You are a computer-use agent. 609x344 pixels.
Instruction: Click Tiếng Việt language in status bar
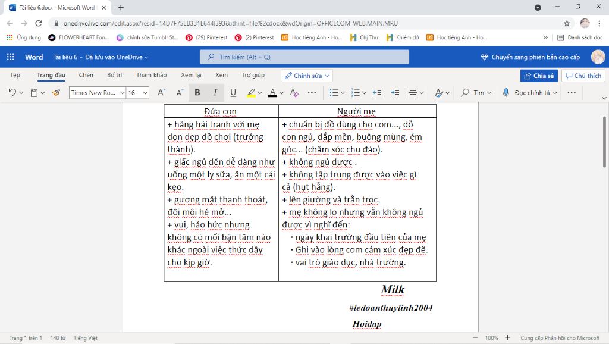click(x=86, y=338)
